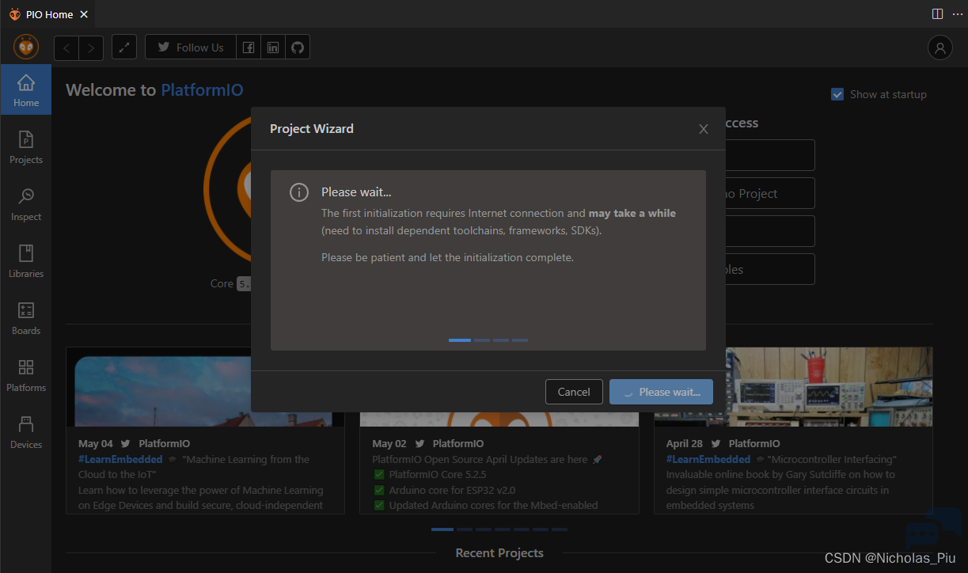The height and width of the screenshot is (573, 968).
Task: Open the Facebook link icon
Action: coord(249,47)
